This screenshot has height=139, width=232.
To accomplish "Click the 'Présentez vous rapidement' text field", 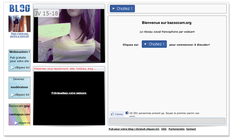I will [69, 69].
